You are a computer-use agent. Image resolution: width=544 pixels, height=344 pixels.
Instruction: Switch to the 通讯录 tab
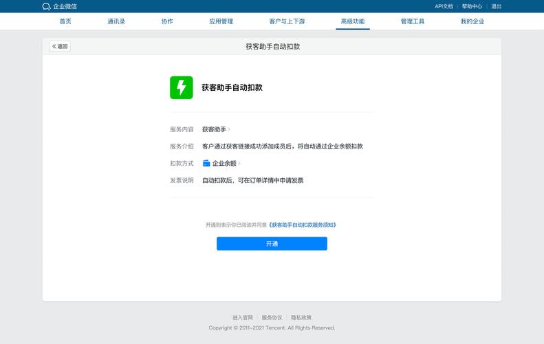(116, 21)
